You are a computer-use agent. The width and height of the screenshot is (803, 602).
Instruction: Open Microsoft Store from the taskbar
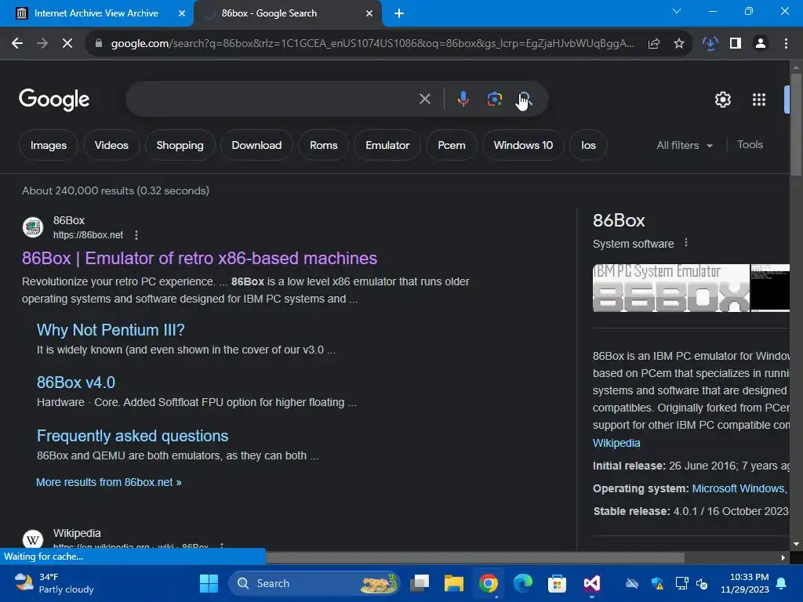(557, 583)
